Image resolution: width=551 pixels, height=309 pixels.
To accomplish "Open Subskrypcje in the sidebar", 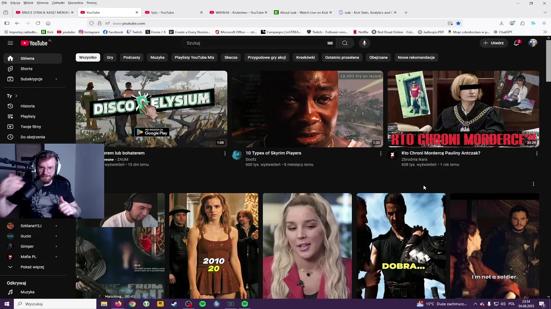I will pos(33,79).
